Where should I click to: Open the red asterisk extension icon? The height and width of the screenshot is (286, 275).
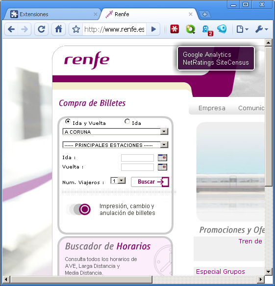pyautogui.click(x=175, y=29)
